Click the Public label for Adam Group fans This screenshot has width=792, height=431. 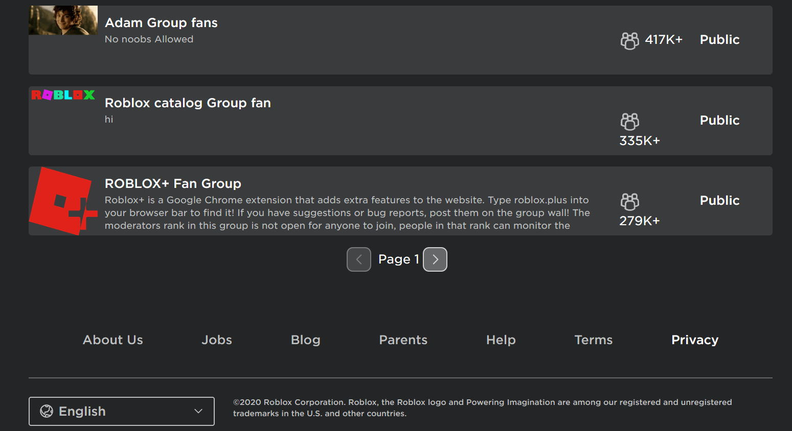click(x=719, y=40)
